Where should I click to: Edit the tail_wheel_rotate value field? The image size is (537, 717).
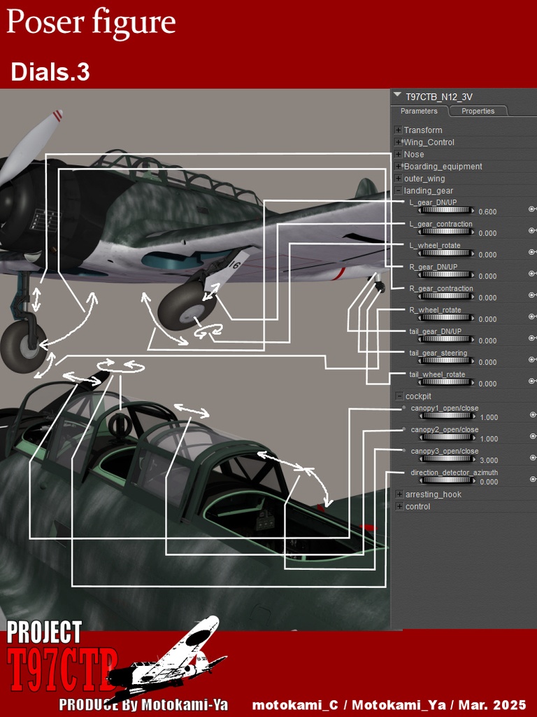point(487,384)
